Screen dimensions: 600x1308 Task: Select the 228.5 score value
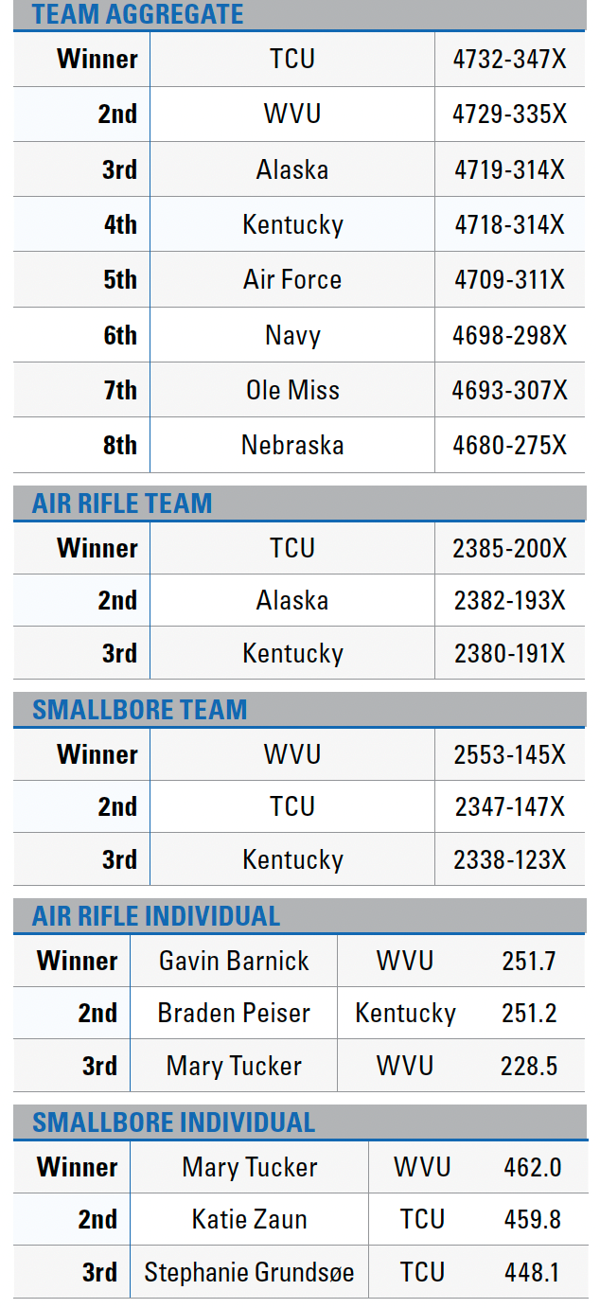click(529, 1067)
